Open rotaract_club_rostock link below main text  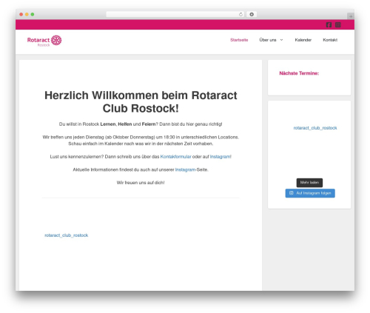coord(67,235)
